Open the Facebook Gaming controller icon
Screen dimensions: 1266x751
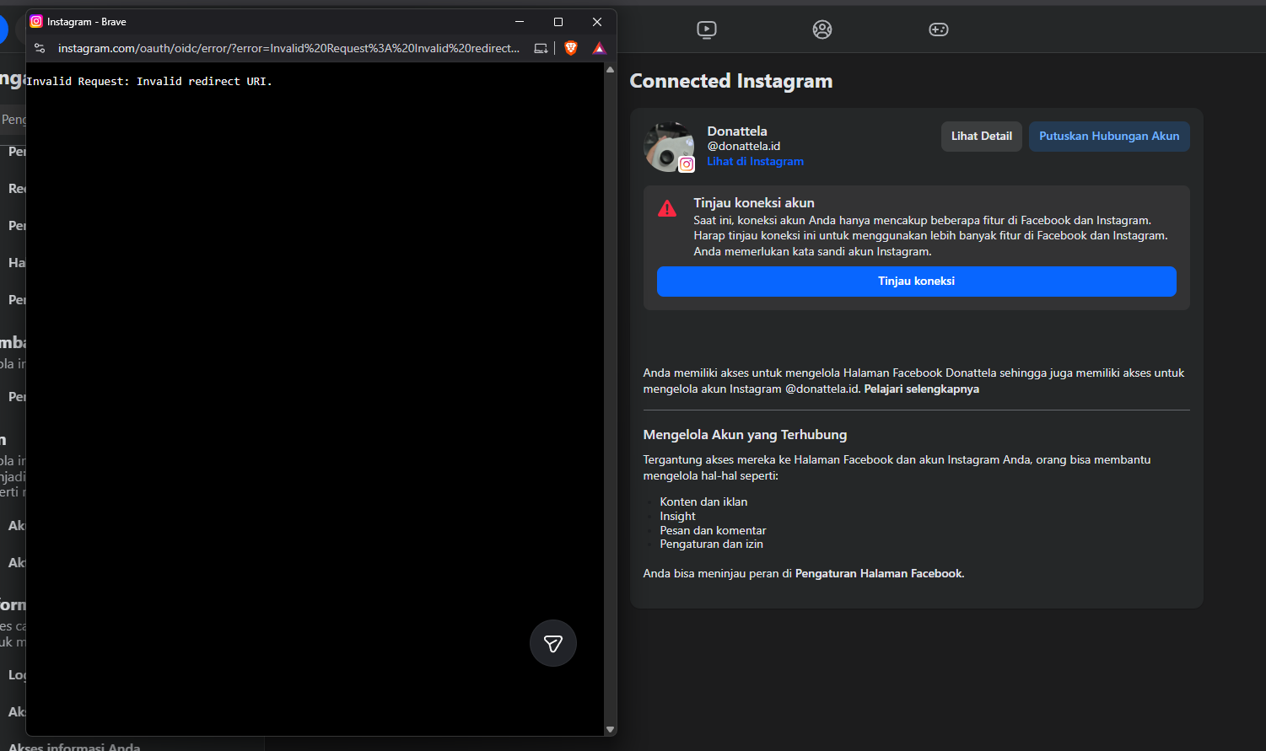[x=938, y=30]
